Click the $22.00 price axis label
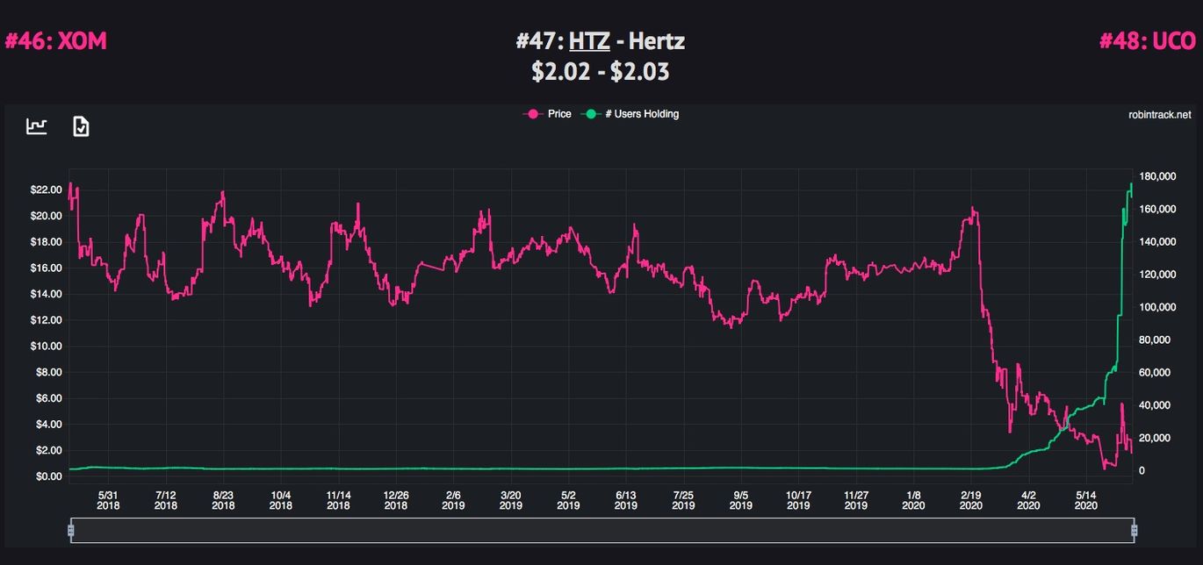 tap(45, 190)
